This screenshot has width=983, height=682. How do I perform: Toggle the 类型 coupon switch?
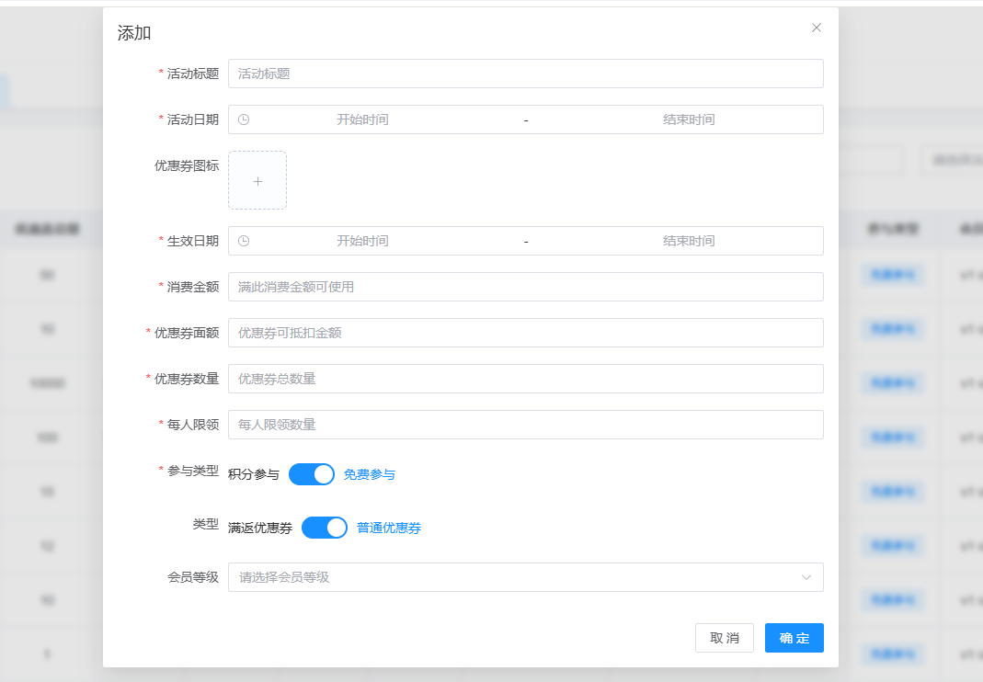tap(324, 528)
